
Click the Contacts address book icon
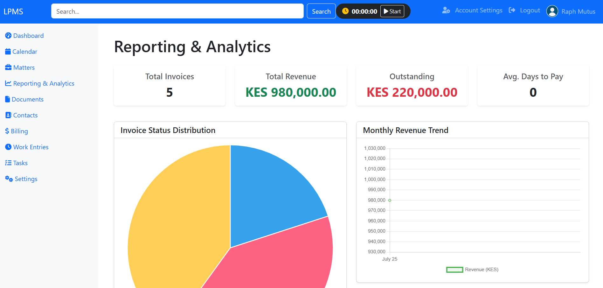pos(8,115)
